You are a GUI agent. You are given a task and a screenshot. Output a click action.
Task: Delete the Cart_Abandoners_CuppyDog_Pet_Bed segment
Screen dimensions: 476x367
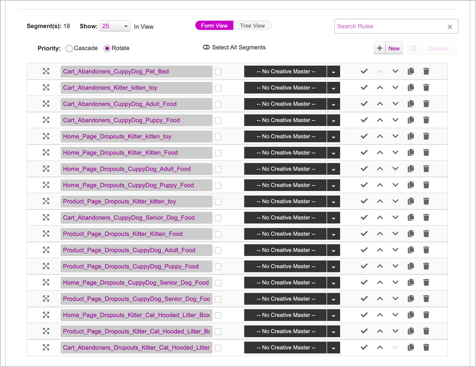[426, 71]
